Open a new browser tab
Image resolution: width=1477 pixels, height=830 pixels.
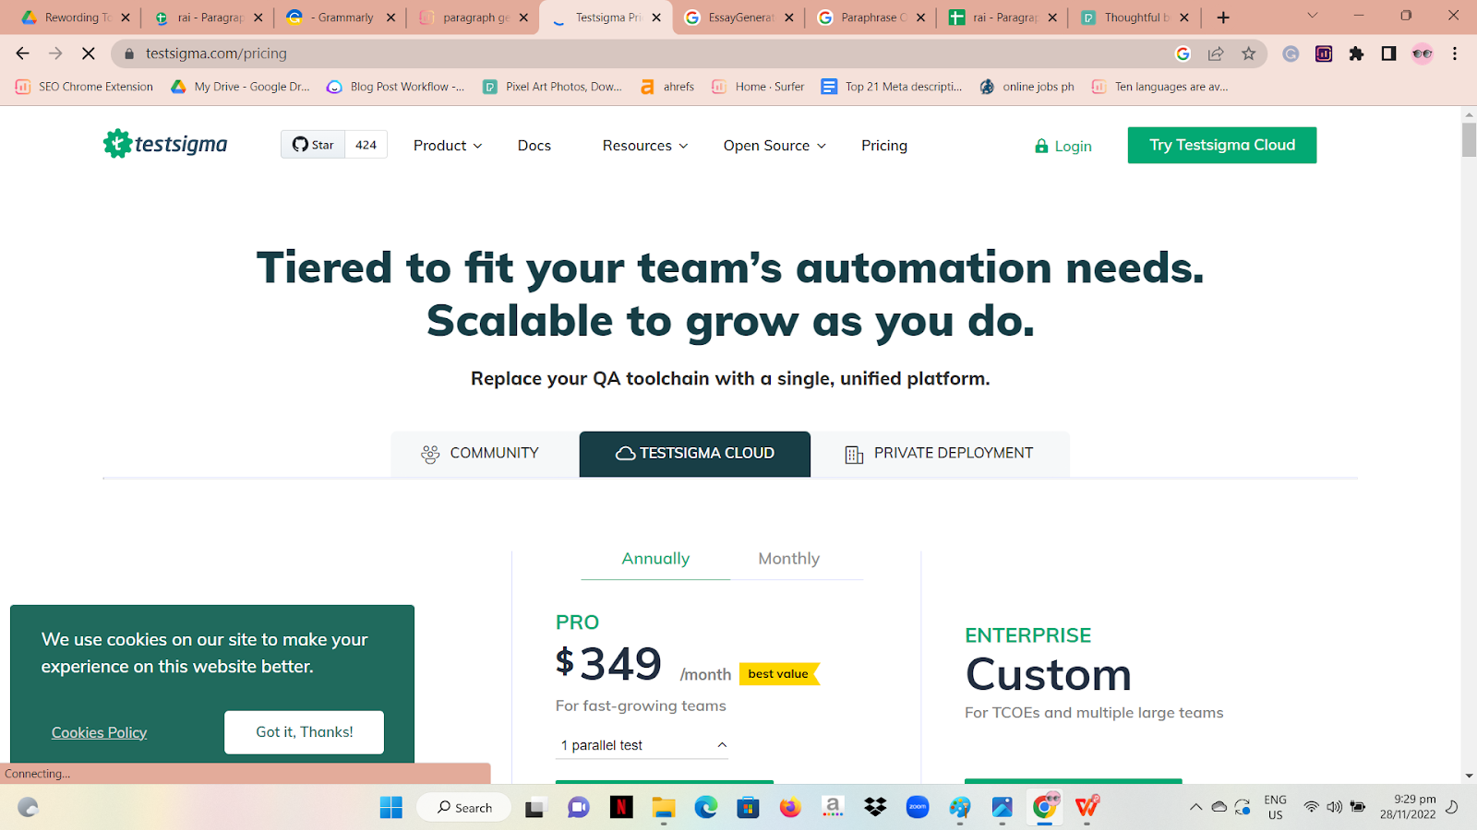point(1223,18)
